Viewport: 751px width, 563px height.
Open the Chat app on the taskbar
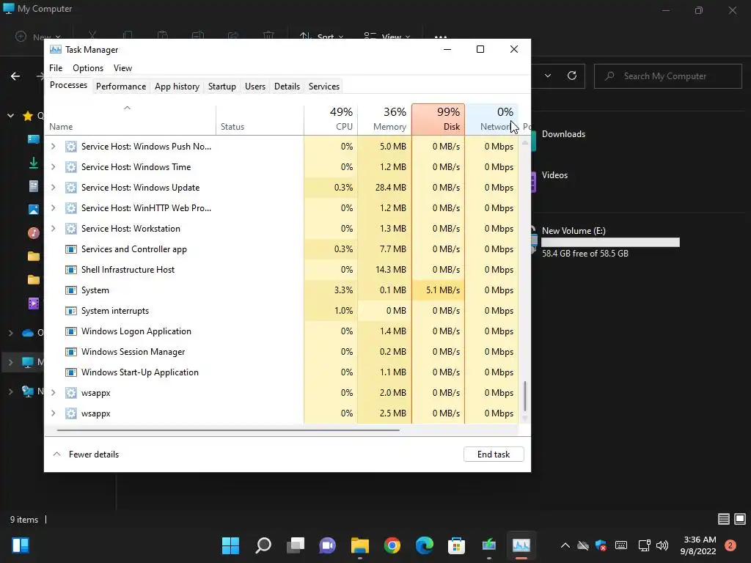pyautogui.click(x=328, y=545)
